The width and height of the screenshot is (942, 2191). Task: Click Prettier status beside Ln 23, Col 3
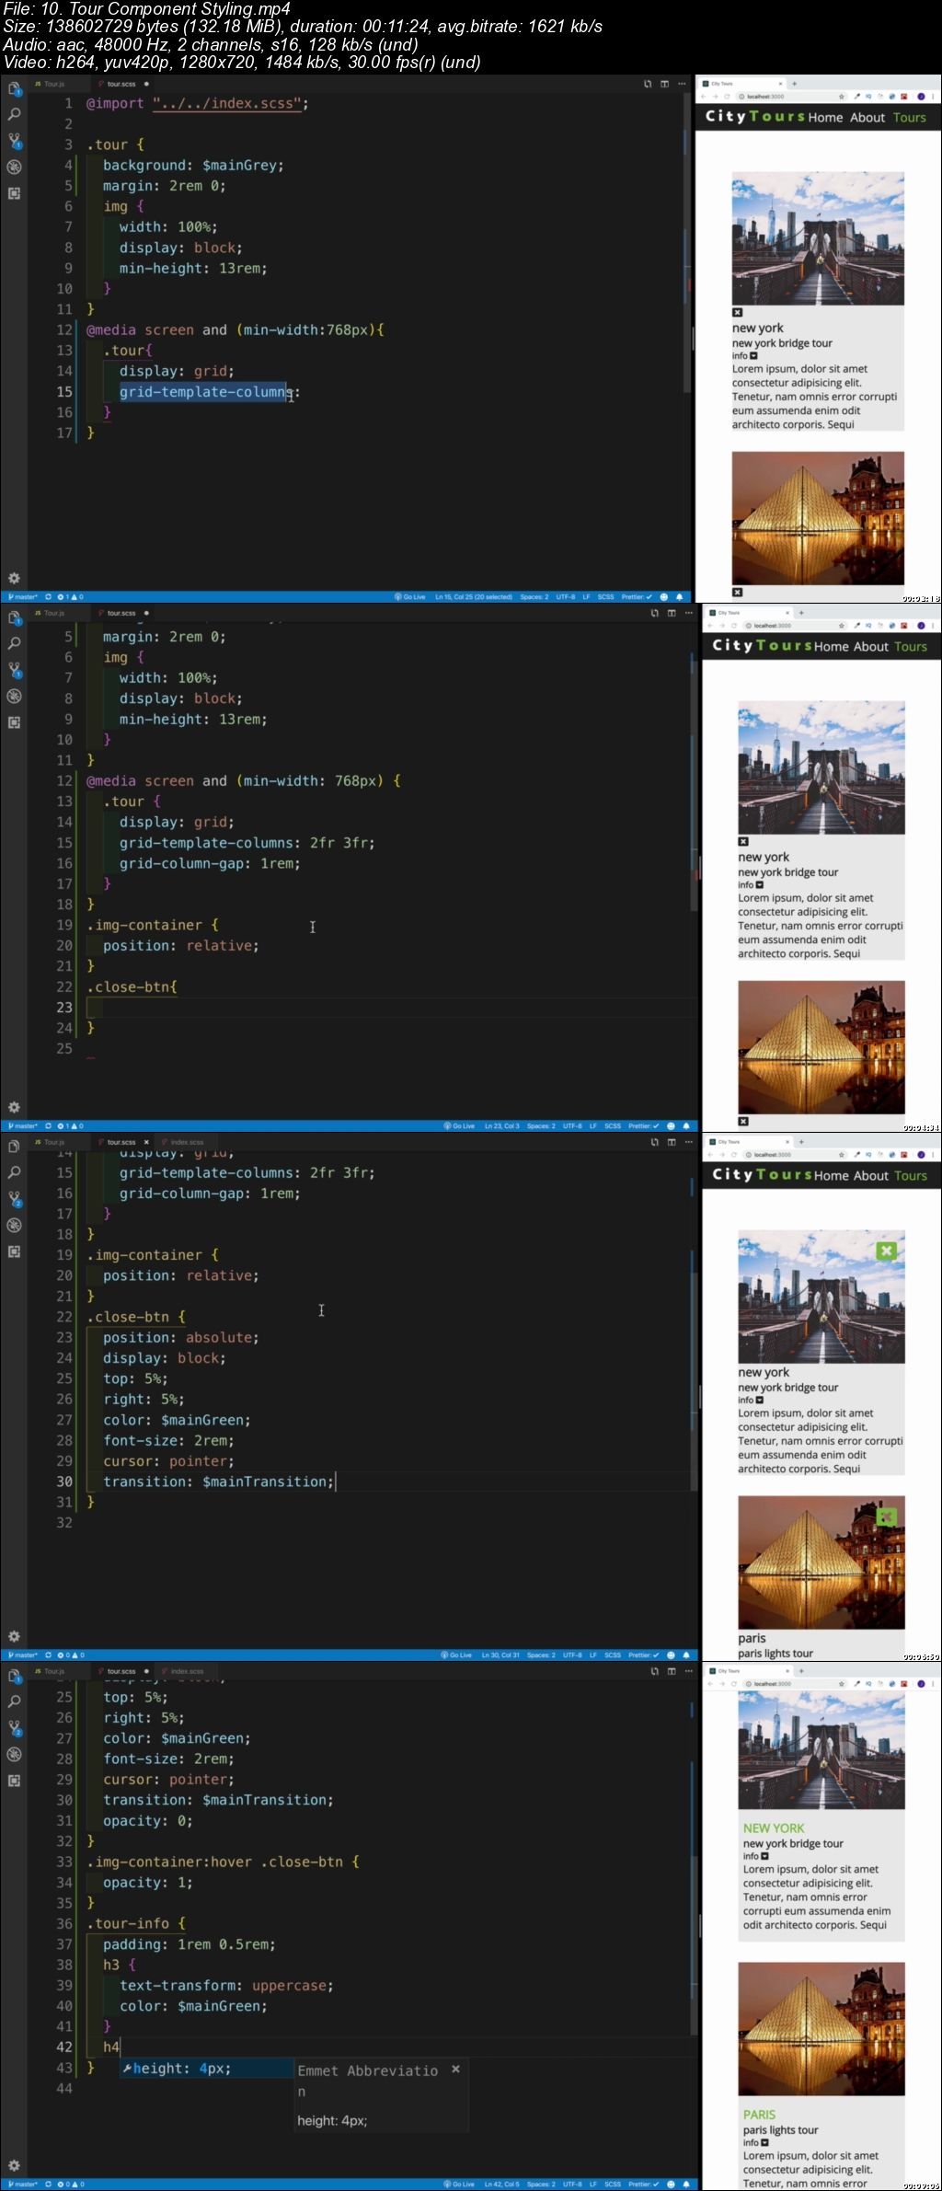point(644,1125)
